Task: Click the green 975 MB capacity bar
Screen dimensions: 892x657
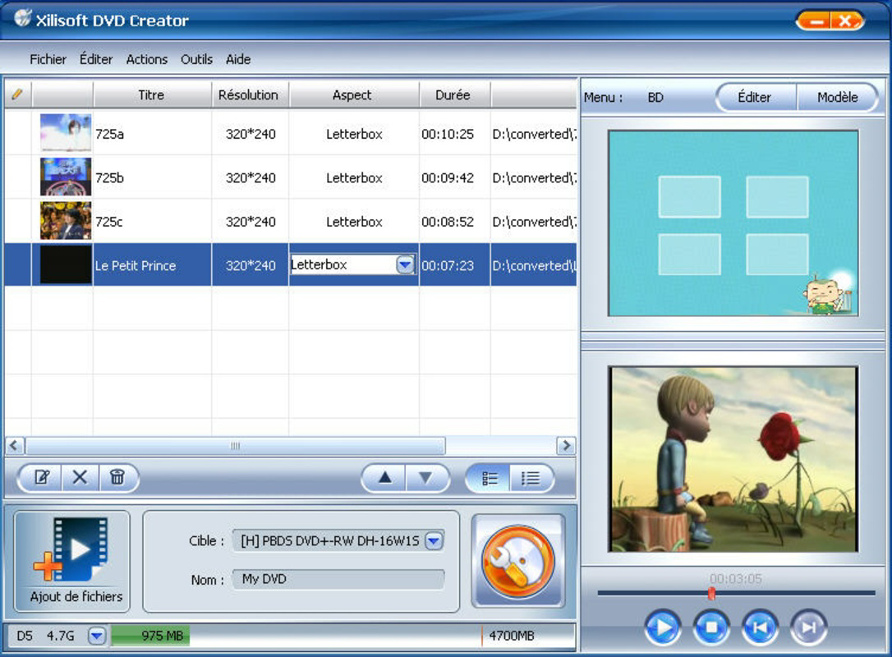Action: click(150, 636)
